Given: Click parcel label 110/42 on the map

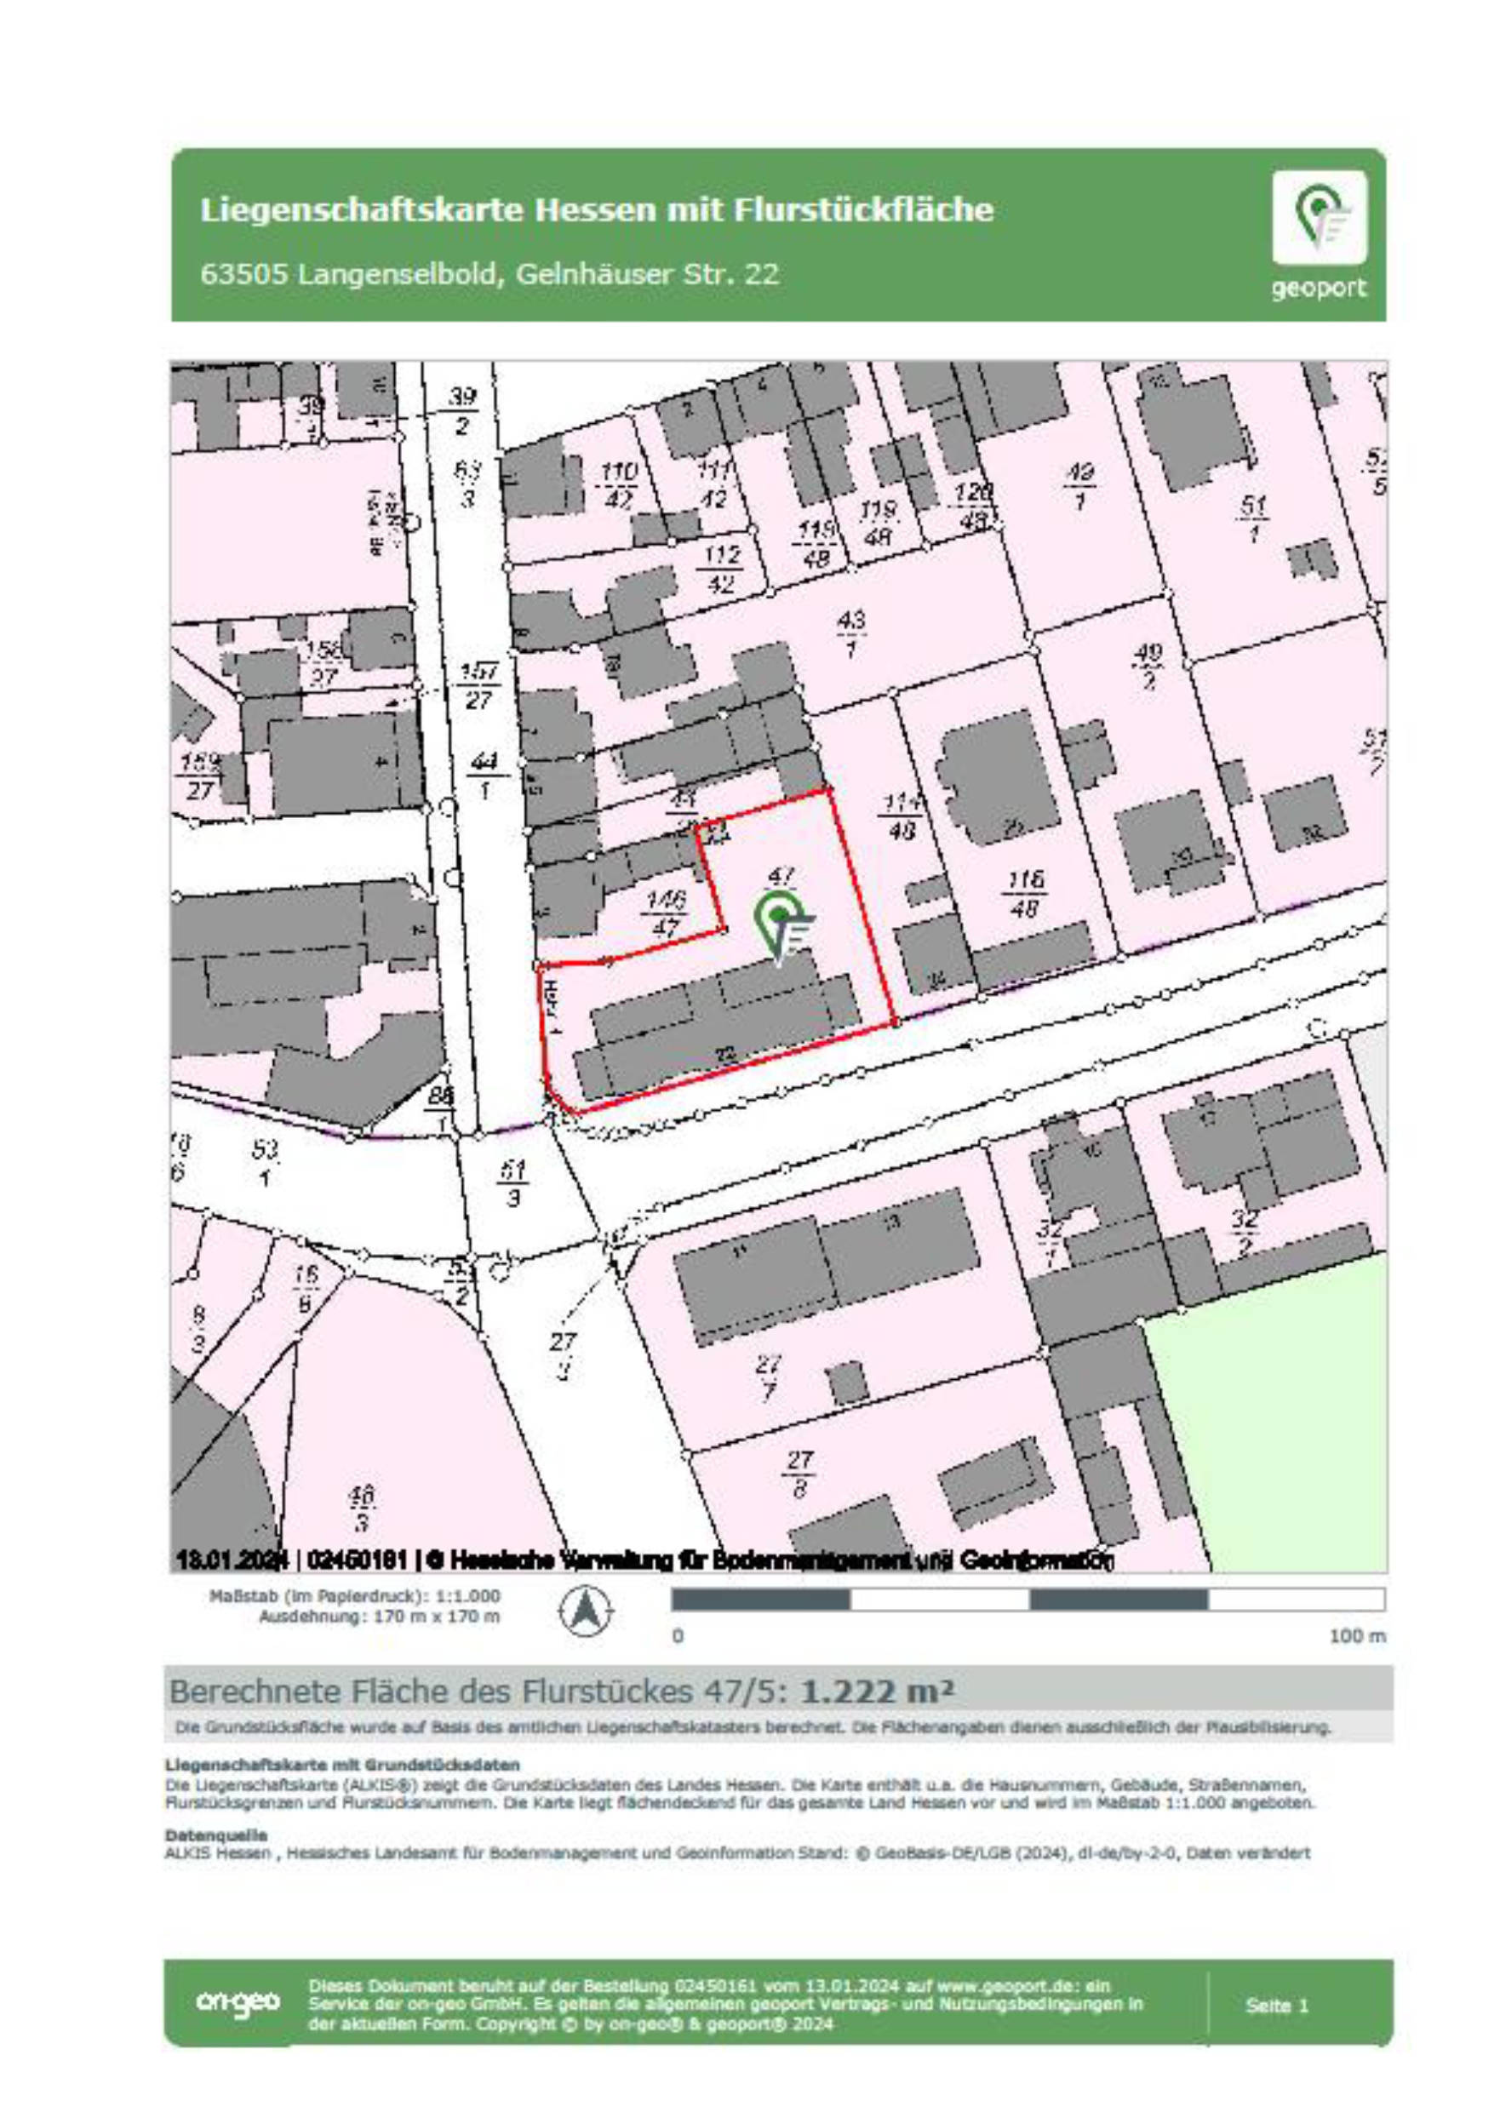Looking at the screenshot, I should (x=618, y=486).
